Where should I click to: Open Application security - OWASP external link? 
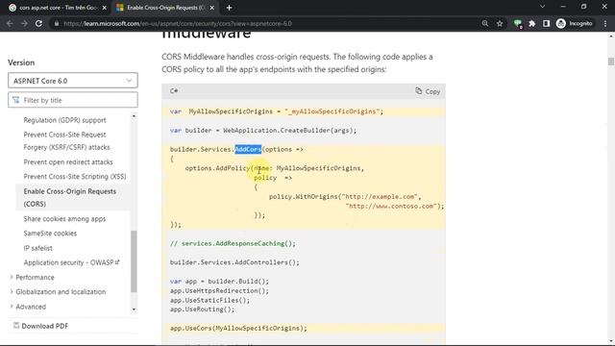(x=71, y=262)
